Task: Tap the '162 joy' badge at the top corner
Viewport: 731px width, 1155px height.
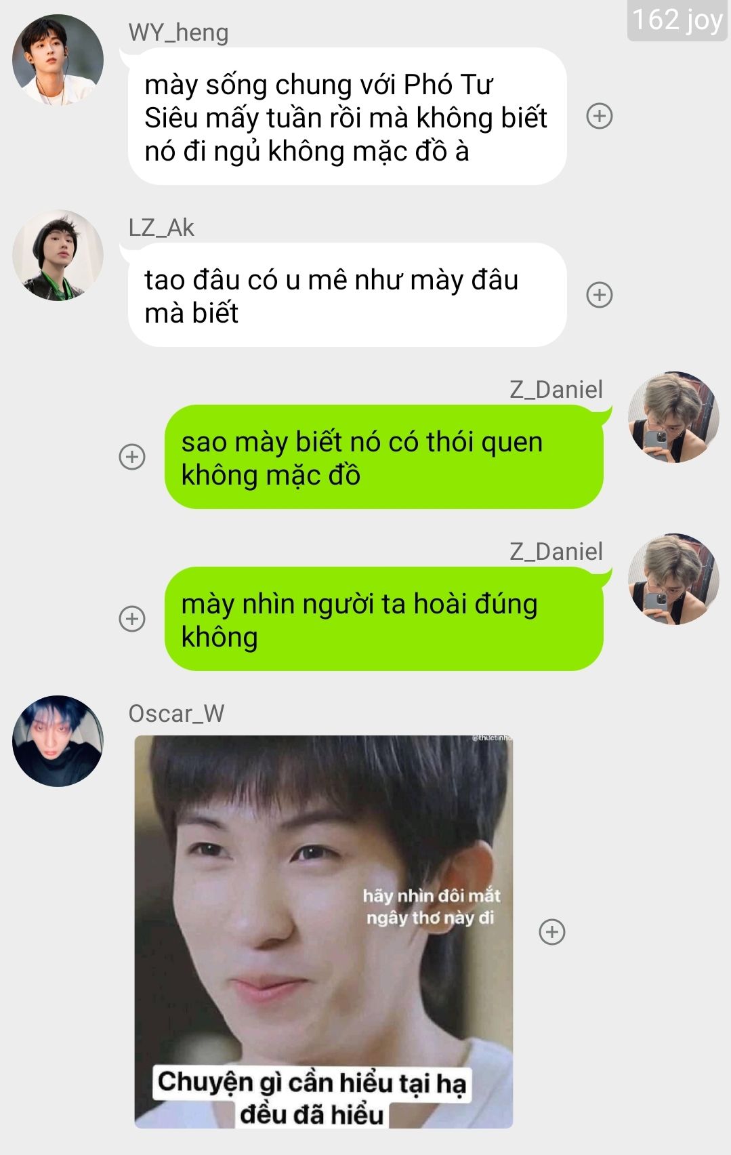Action: (x=677, y=20)
